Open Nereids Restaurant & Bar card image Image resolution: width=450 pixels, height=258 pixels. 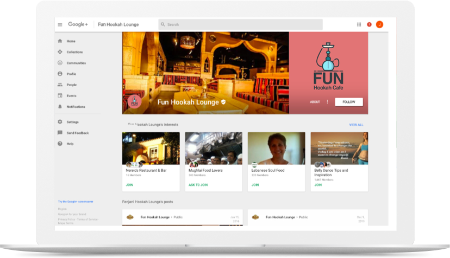pyautogui.click(x=151, y=148)
